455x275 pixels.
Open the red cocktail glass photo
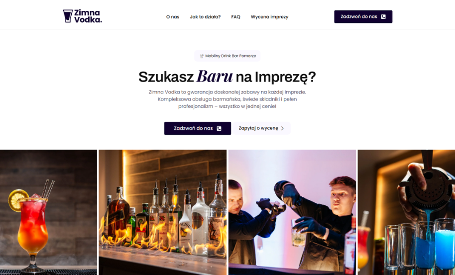click(x=48, y=212)
